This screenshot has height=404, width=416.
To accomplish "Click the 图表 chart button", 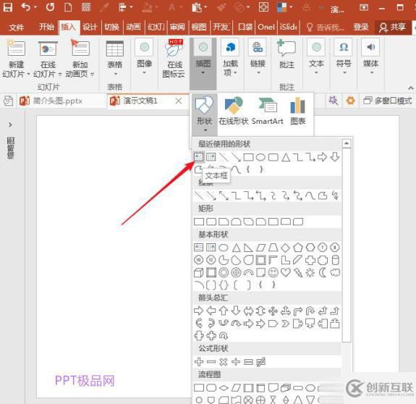I will tap(297, 111).
